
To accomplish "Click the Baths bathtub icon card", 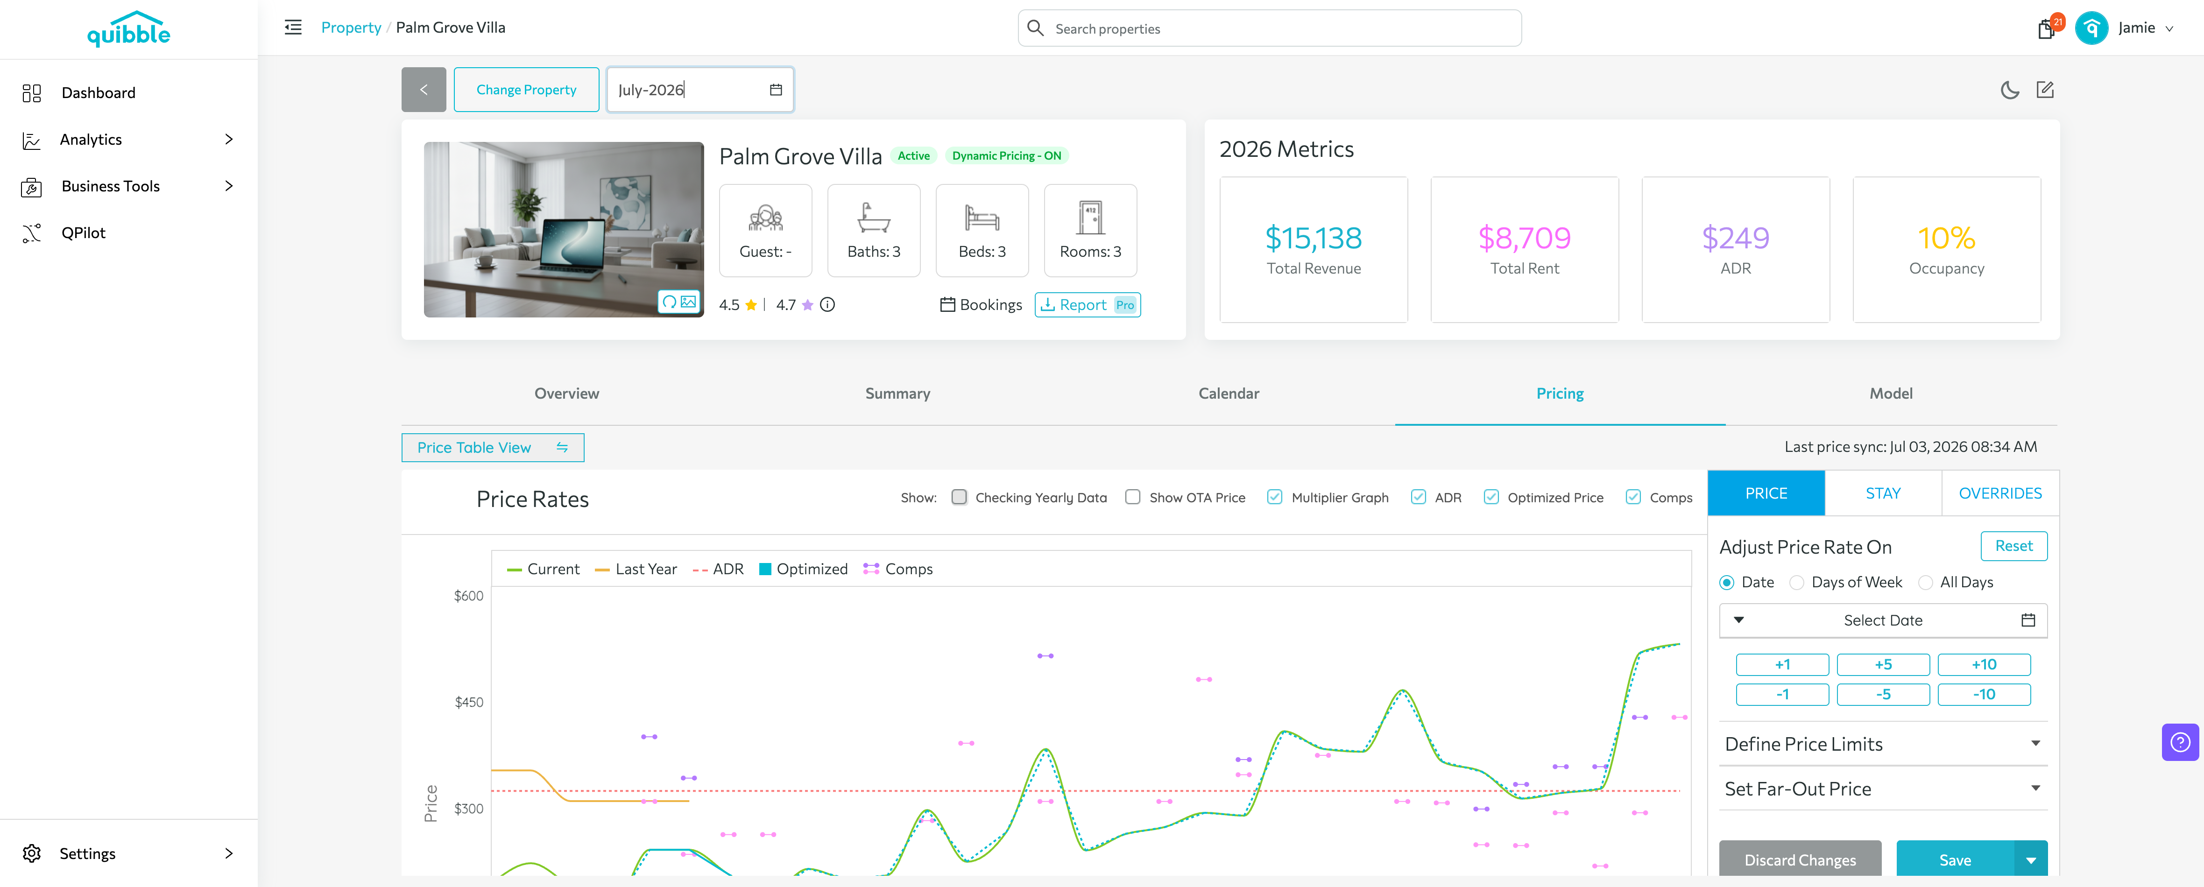I will [874, 231].
